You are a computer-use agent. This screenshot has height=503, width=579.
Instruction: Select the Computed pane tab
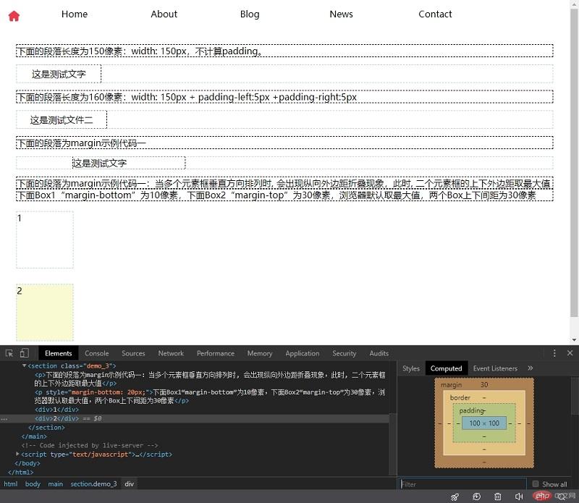tap(446, 368)
